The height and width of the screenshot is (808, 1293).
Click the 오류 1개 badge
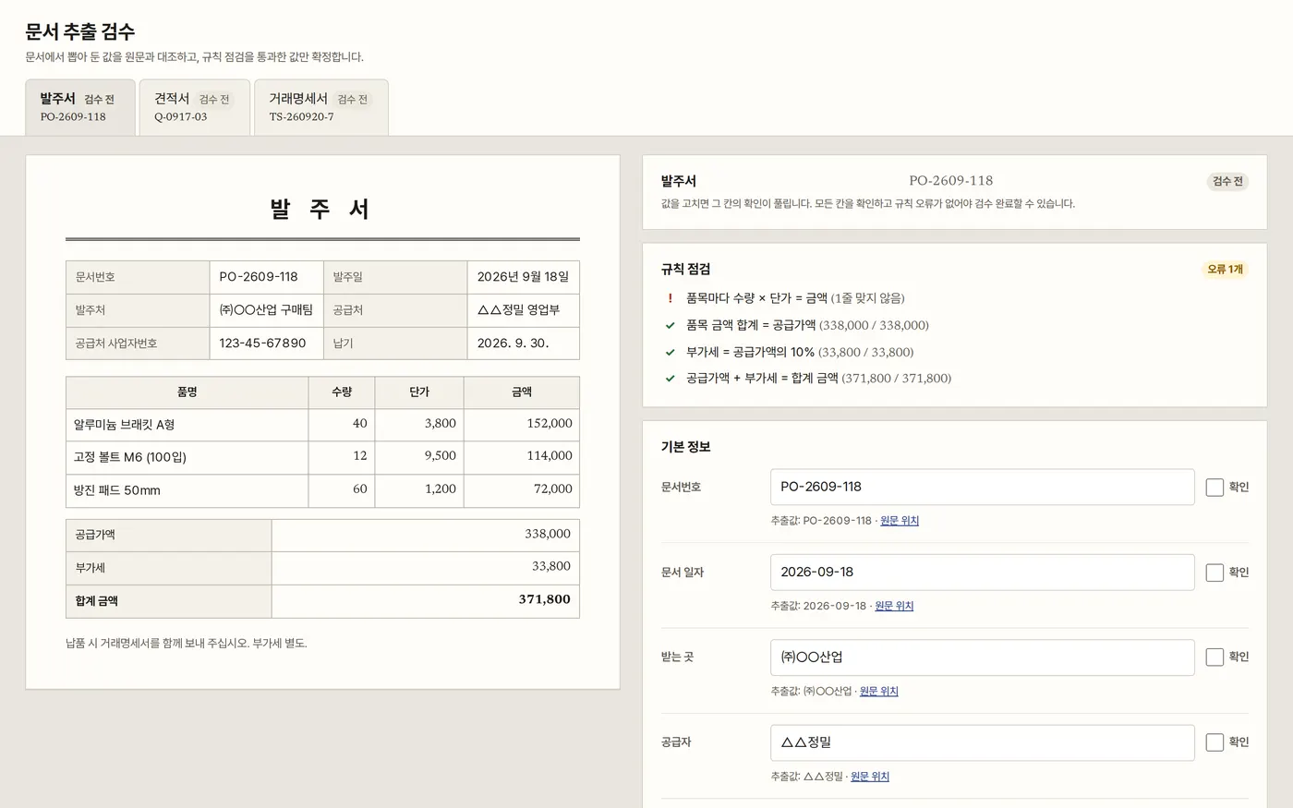(1225, 269)
